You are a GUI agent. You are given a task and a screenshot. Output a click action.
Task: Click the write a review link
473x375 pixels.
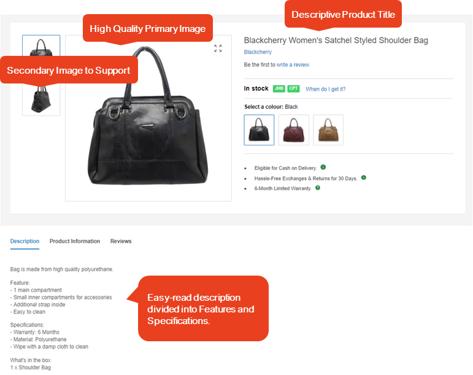[x=293, y=64]
